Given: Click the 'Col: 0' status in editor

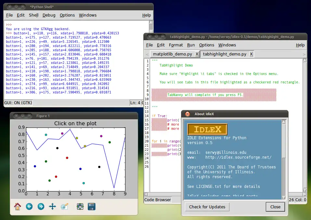Looking at the screenshot, I should pyautogui.click(x=301, y=200).
